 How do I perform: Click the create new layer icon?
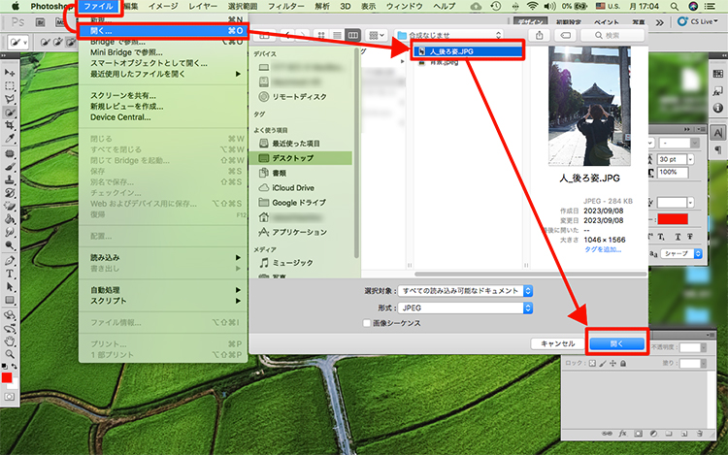pos(684,434)
